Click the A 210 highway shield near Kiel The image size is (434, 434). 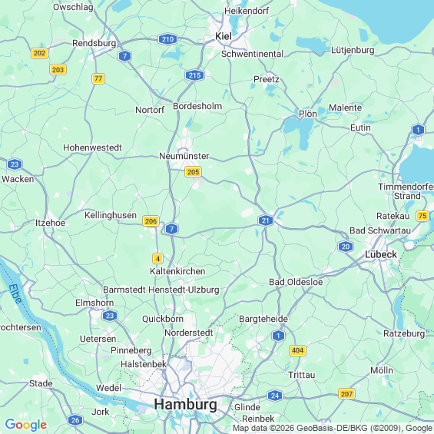[x=167, y=39]
